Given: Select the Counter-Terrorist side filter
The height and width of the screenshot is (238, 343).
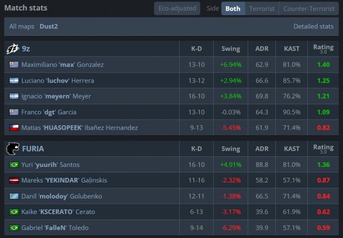Looking at the screenshot, I should click(309, 9).
